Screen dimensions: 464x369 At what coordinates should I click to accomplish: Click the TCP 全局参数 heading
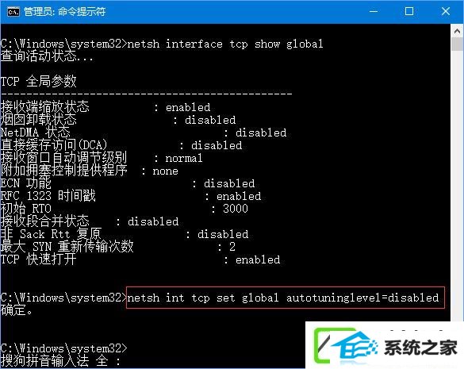point(39,82)
